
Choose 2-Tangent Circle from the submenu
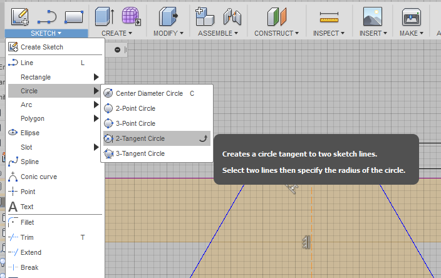pyautogui.click(x=140, y=138)
